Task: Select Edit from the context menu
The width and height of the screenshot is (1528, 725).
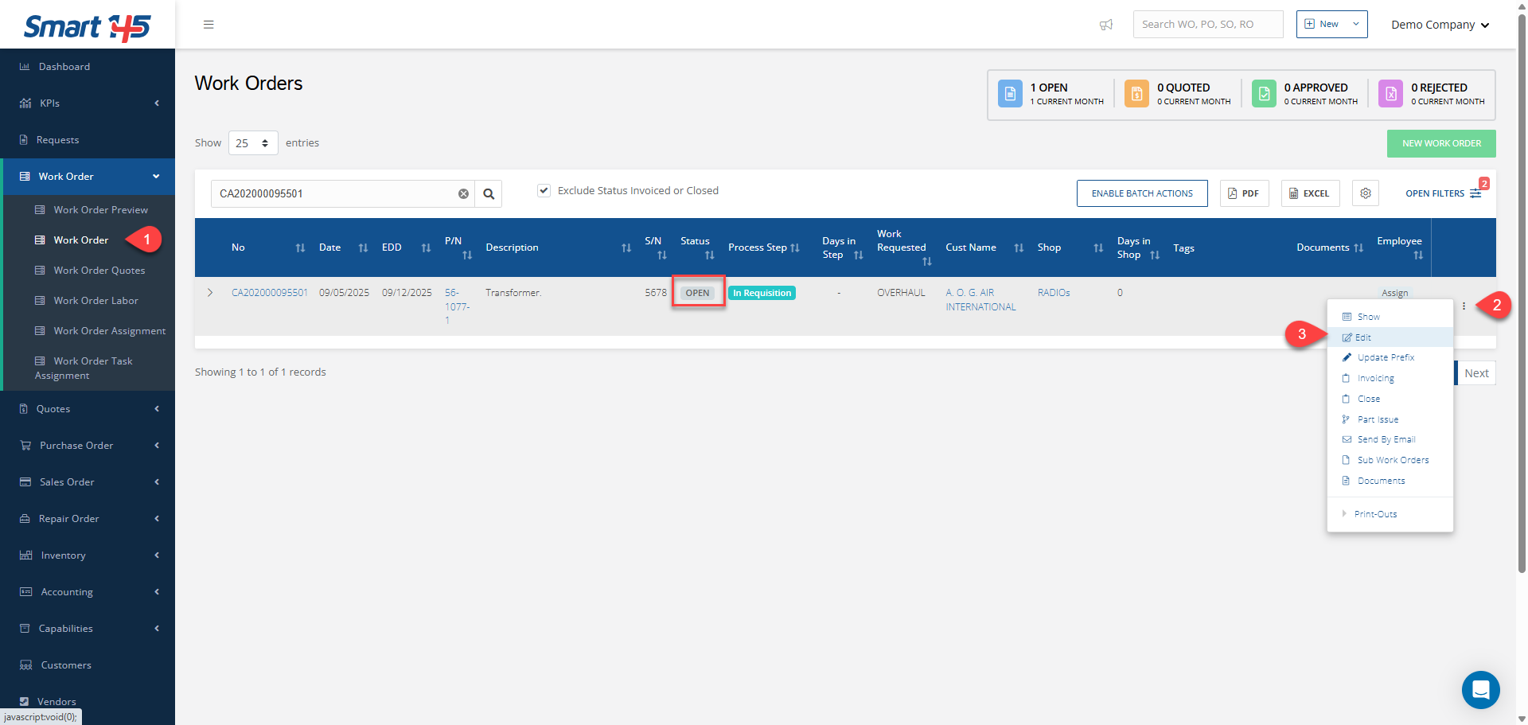Action: 1390,337
